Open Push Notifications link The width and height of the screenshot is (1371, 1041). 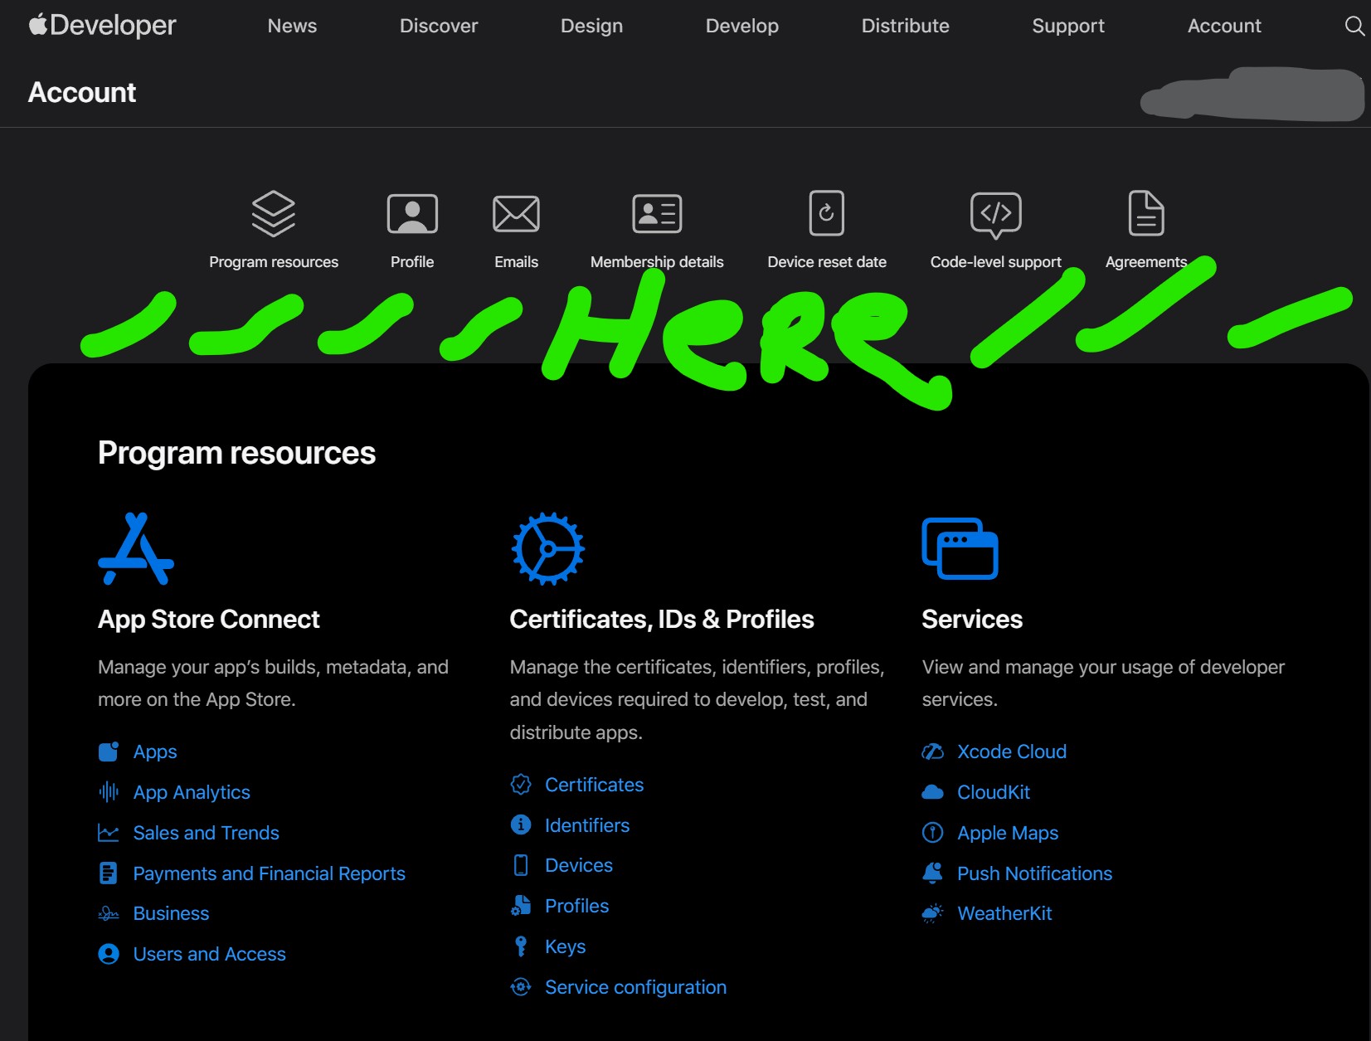(1034, 873)
